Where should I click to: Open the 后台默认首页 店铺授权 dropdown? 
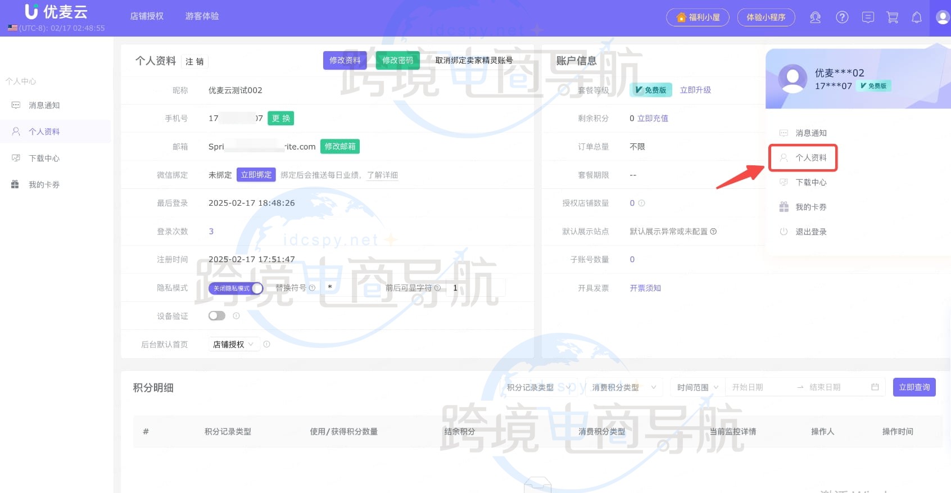234,344
